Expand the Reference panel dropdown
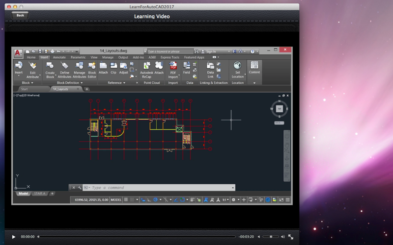 116,83
